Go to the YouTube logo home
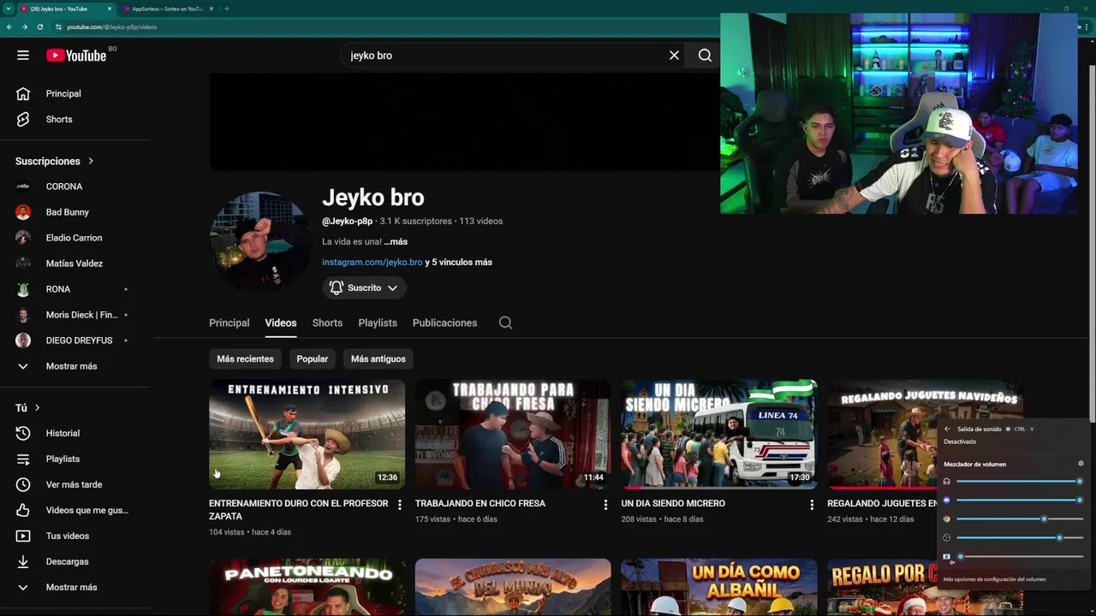Image resolution: width=1096 pixels, height=616 pixels. (75, 56)
